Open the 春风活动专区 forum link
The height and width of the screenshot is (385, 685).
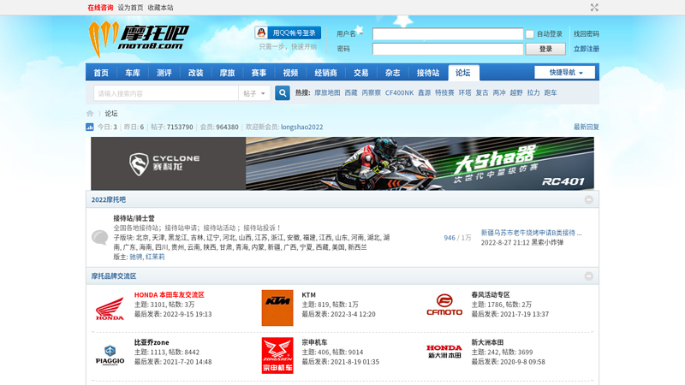(x=491, y=295)
